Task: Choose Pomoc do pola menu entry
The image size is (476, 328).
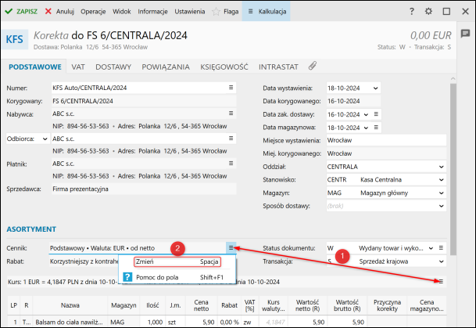Action: (x=177, y=277)
